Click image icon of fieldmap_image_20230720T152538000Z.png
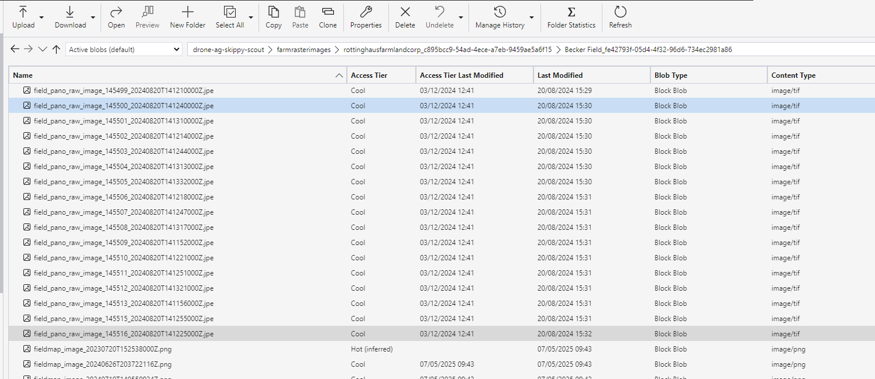The height and width of the screenshot is (379, 875). [26, 349]
